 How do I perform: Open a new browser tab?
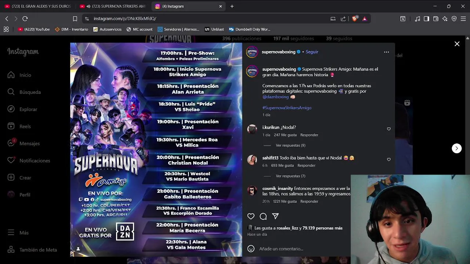(232, 6)
